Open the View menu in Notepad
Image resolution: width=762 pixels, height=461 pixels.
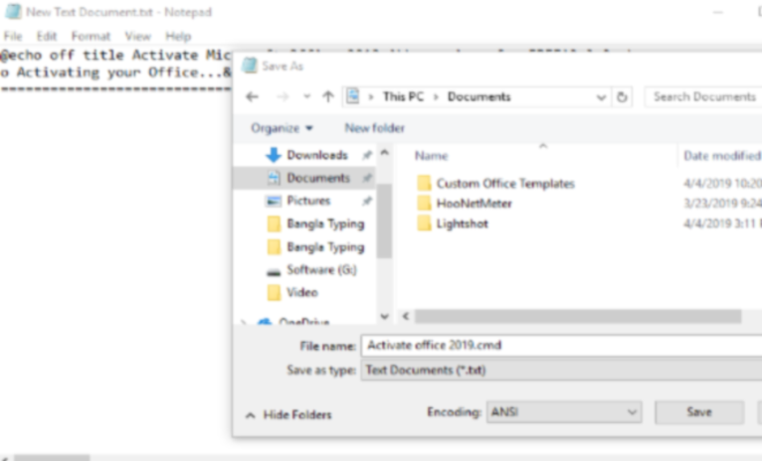click(x=137, y=36)
